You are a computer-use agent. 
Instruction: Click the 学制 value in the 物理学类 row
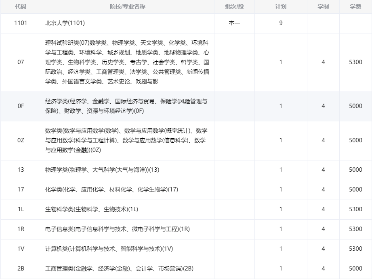[323, 170]
